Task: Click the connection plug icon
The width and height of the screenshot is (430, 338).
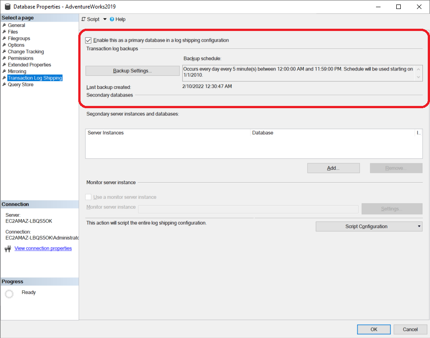Action: point(8,249)
